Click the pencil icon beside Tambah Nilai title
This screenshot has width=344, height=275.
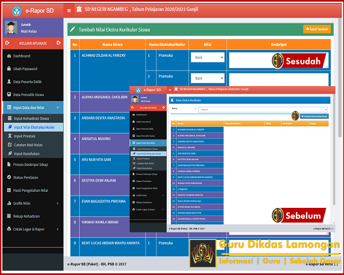coord(73,29)
